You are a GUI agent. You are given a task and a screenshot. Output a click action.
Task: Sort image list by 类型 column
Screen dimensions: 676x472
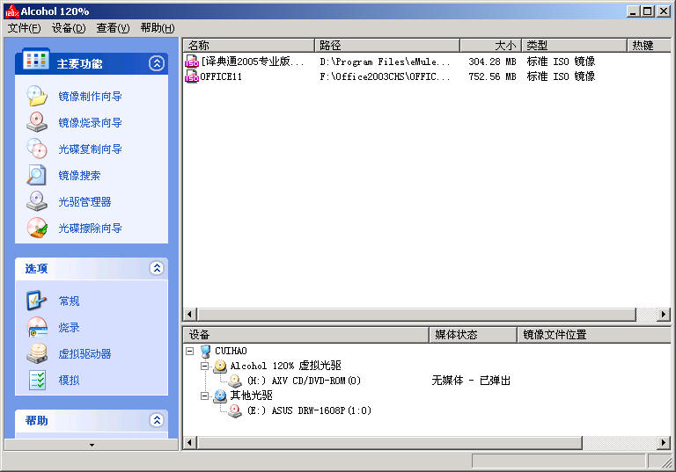click(x=574, y=45)
